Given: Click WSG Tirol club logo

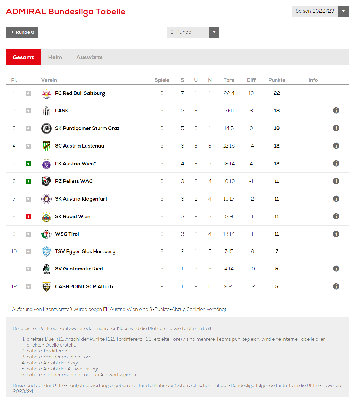Looking at the screenshot, I should [46, 234].
